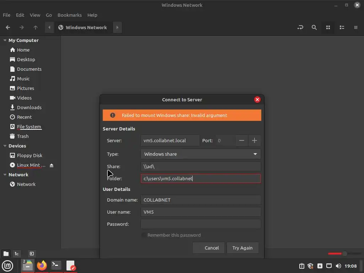Show places sidebar using folder icon
The image size is (364, 273).
tap(6, 253)
